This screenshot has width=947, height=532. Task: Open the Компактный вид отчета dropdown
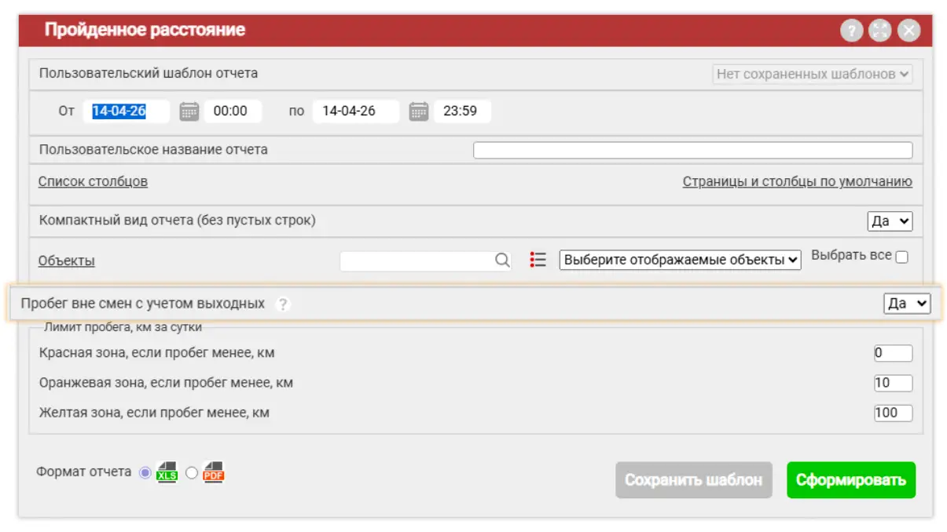[890, 221]
